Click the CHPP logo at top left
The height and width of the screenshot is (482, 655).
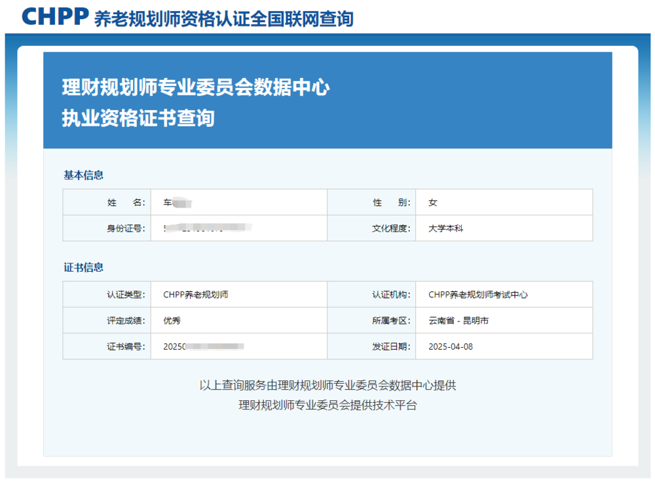pyautogui.click(x=55, y=16)
